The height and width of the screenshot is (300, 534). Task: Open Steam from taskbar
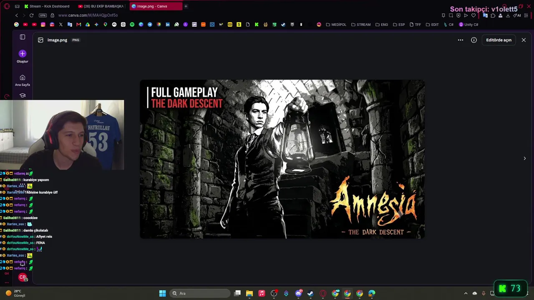pyautogui.click(x=310, y=293)
